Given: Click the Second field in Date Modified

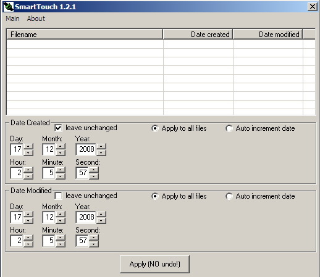Looking at the screenshot, I should pyautogui.click(x=82, y=241).
